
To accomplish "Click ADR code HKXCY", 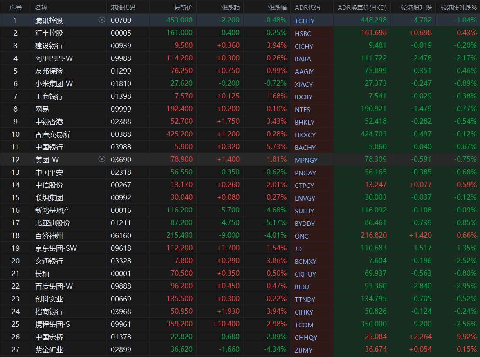I will click(305, 135).
